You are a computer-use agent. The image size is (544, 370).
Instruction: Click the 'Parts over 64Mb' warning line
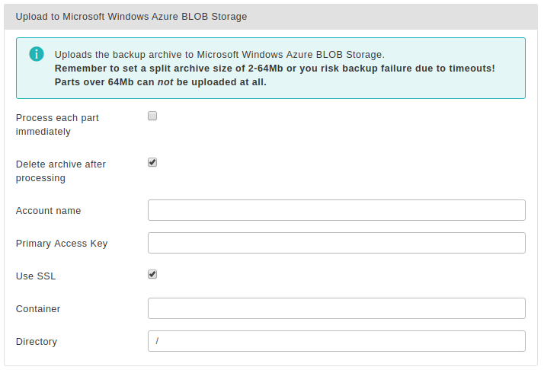pos(161,82)
